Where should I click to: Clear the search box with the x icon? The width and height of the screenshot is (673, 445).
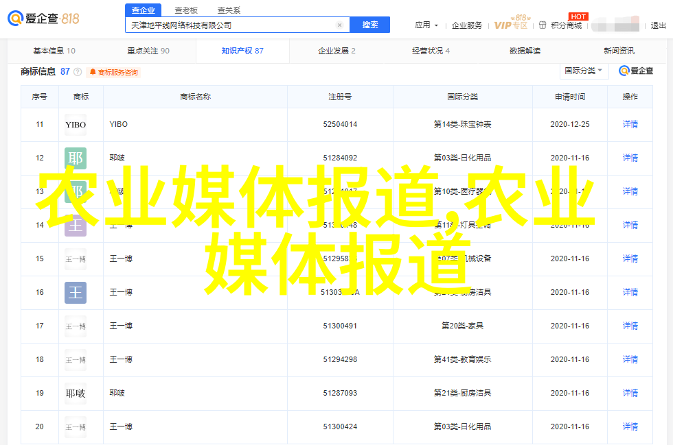point(339,25)
